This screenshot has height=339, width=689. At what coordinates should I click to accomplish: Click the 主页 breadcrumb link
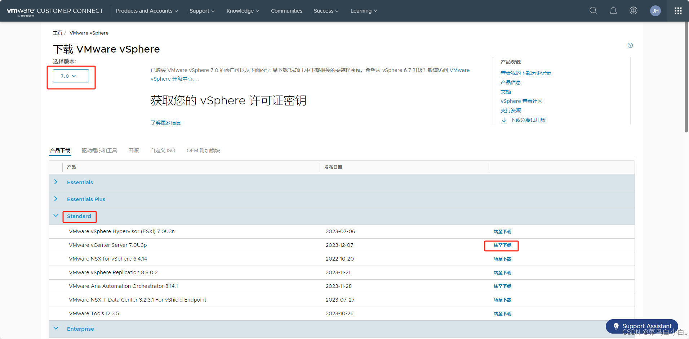[58, 33]
